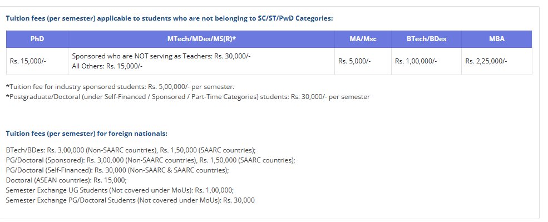Click the SC/ST/PwD tuition fees heading
The image size is (548, 222).
(x=170, y=18)
